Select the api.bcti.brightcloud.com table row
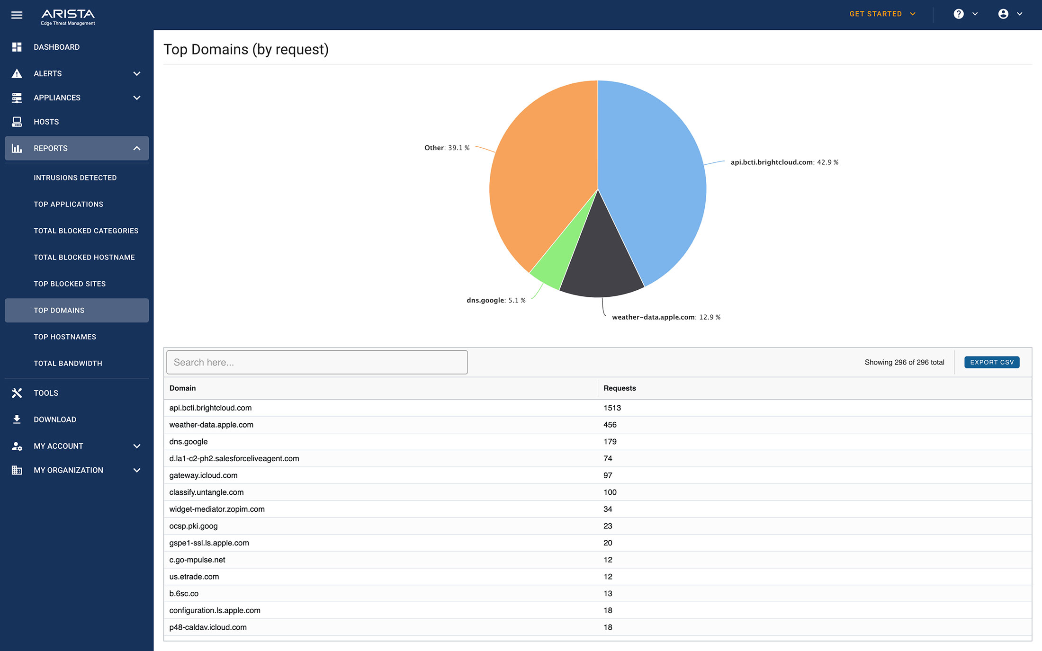1042x651 pixels. pyautogui.click(x=598, y=408)
